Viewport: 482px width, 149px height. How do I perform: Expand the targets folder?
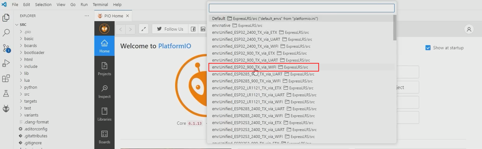pos(30,101)
